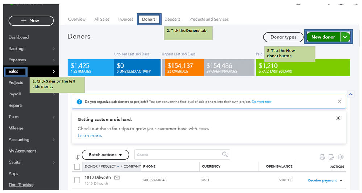Click the sort arrow icon beside Batch actions
The height and width of the screenshot is (193, 362).
click(77, 157)
